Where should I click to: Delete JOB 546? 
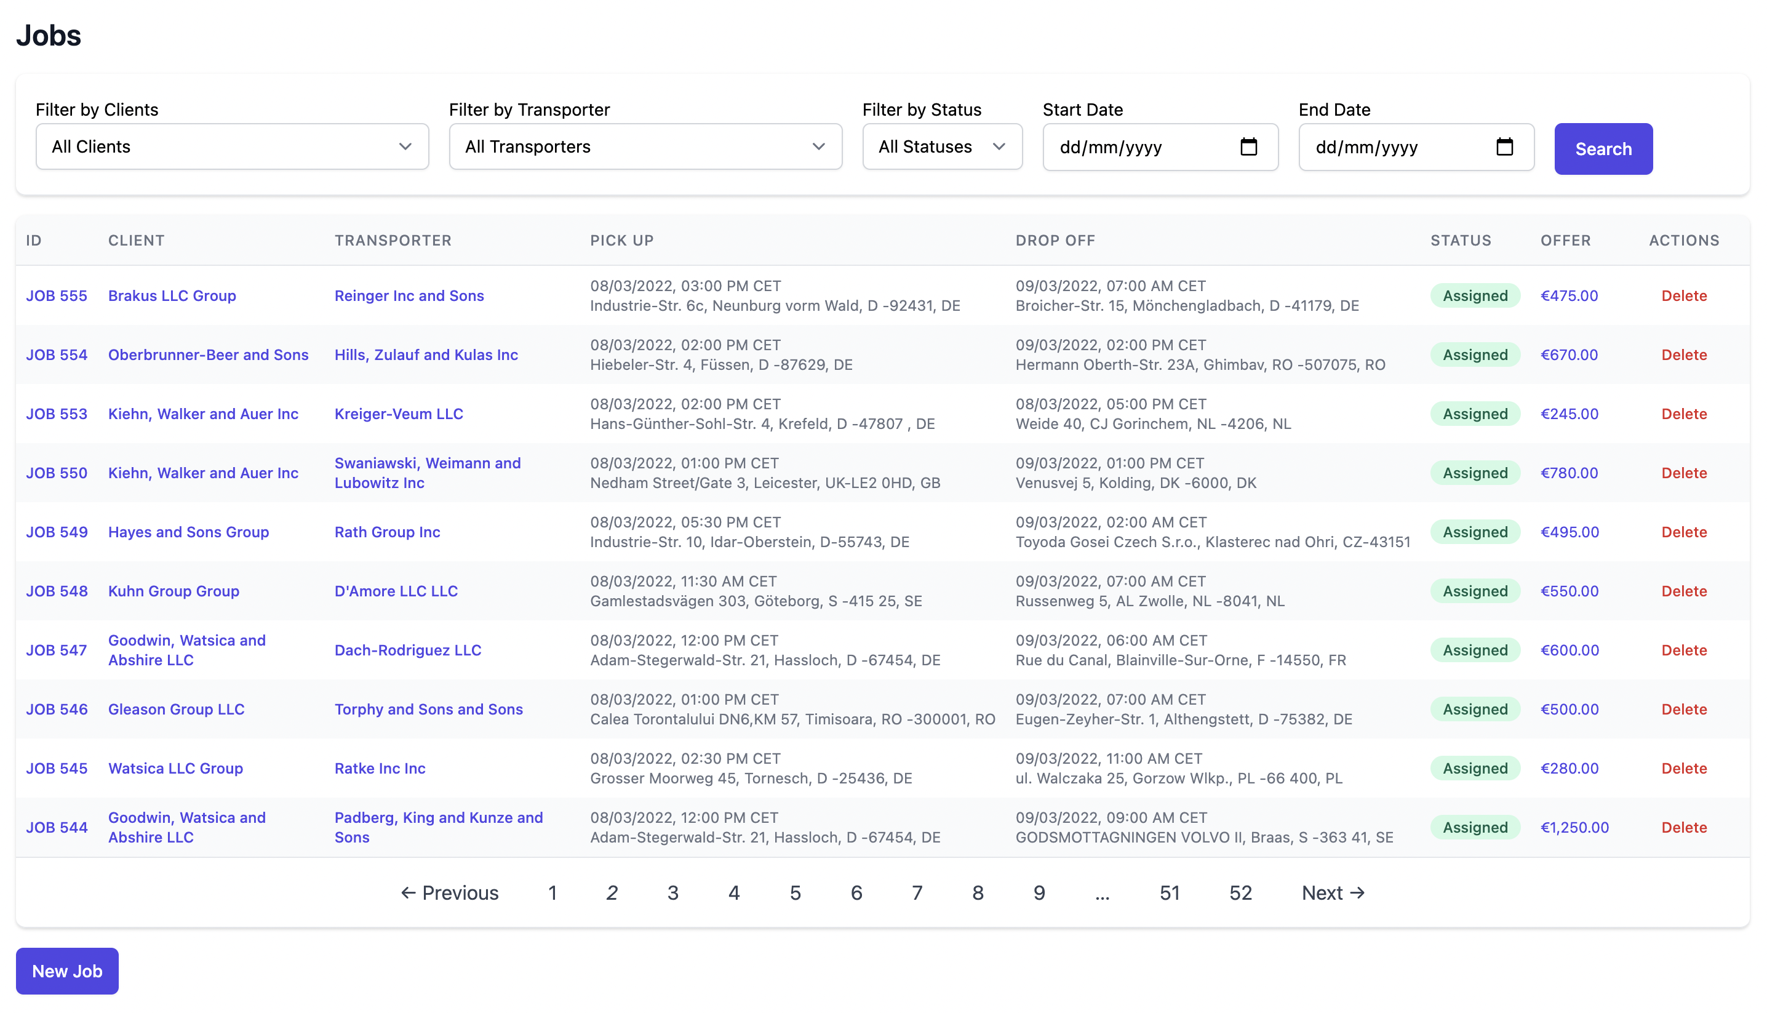click(x=1683, y=709)
